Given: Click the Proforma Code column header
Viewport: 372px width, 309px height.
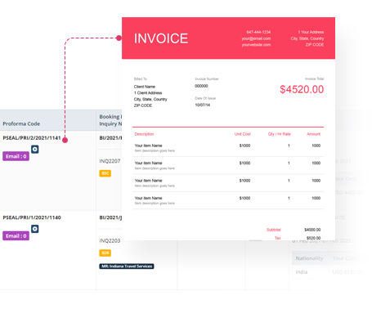Looking at the screenshot, I should click(x=21, y=123).
